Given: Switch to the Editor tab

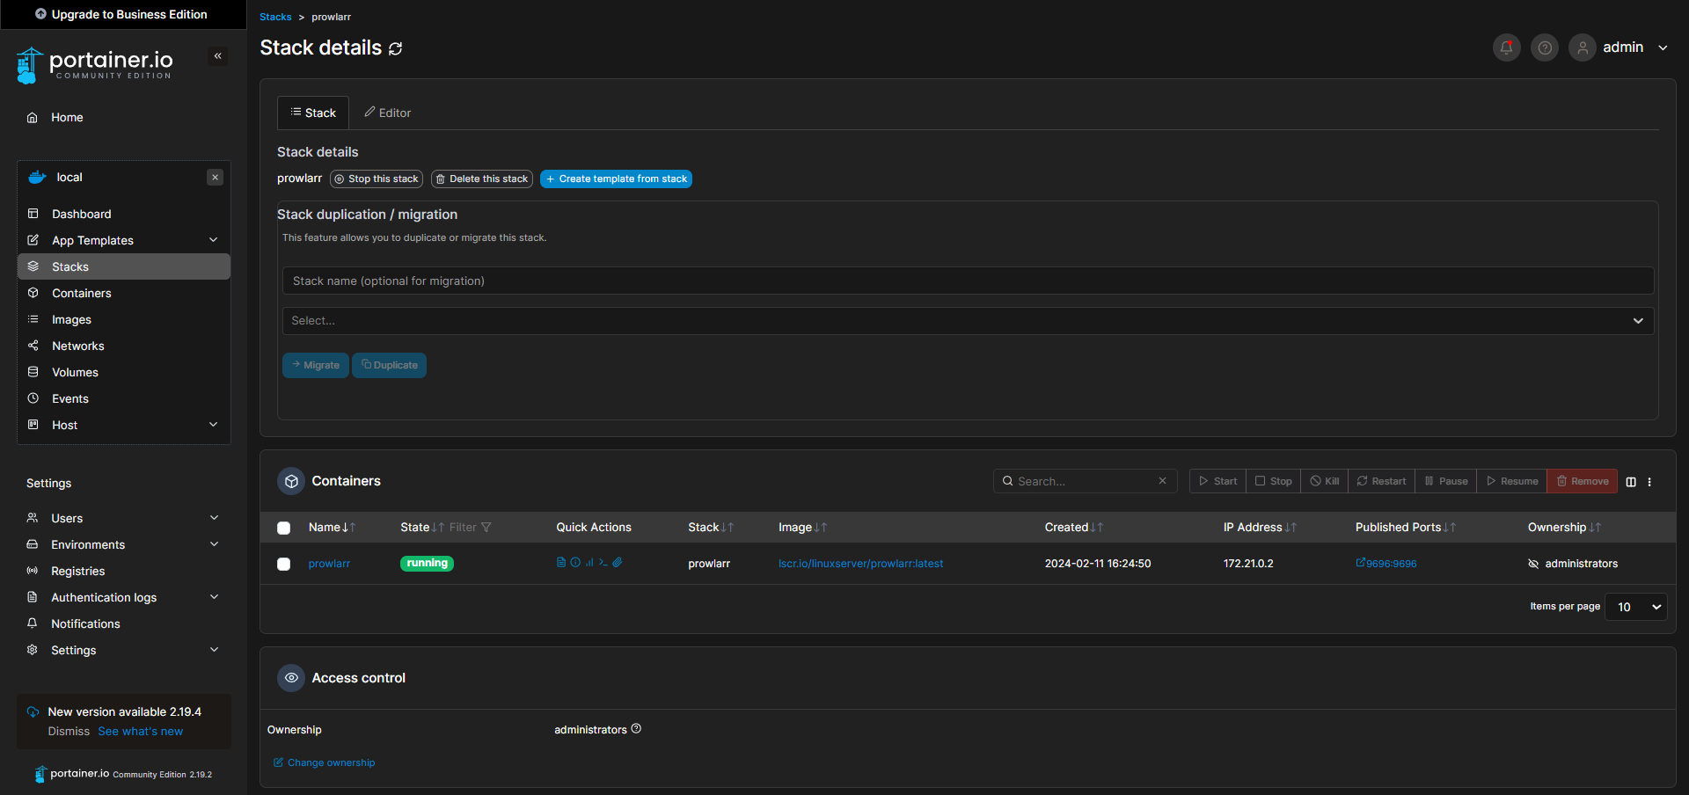Looking at the screenshot, I should (388, 113).
